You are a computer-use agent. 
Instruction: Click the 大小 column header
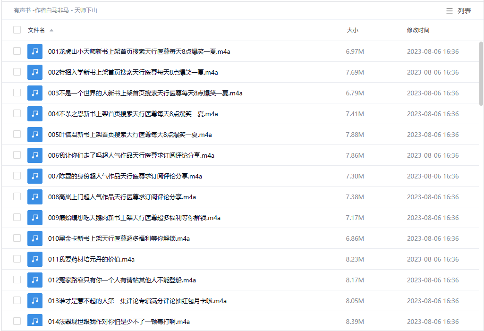tap(351, 29)
